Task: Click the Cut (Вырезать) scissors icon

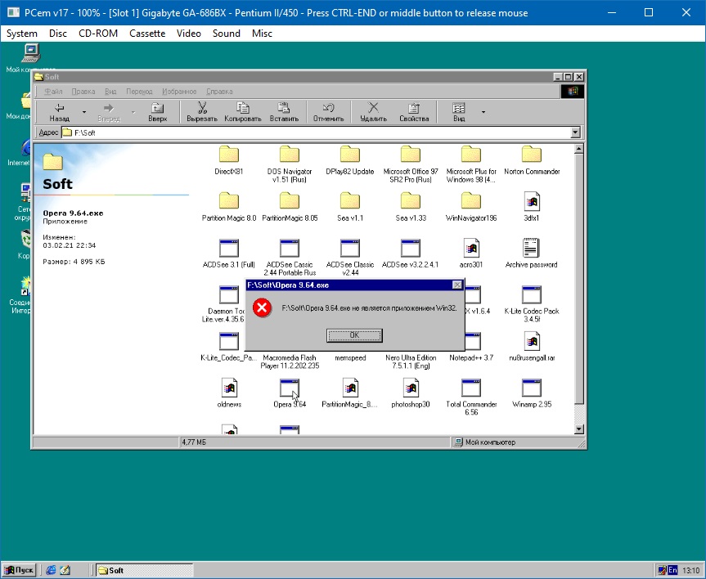Action: click(202, 108)
